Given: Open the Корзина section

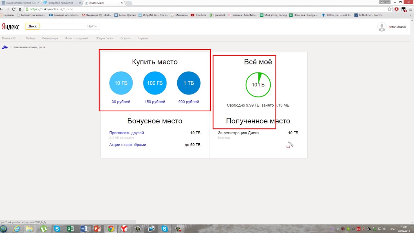Looking at the screenshot, I should pyautogui.click(x=143, y=38).
